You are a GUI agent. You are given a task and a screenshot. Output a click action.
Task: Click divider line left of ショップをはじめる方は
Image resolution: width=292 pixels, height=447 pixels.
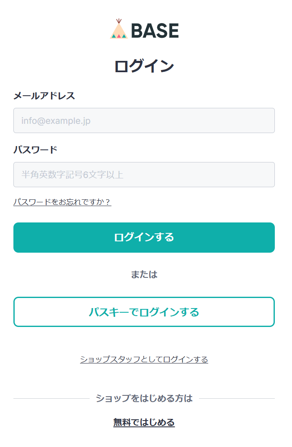[x=51, y=398]
